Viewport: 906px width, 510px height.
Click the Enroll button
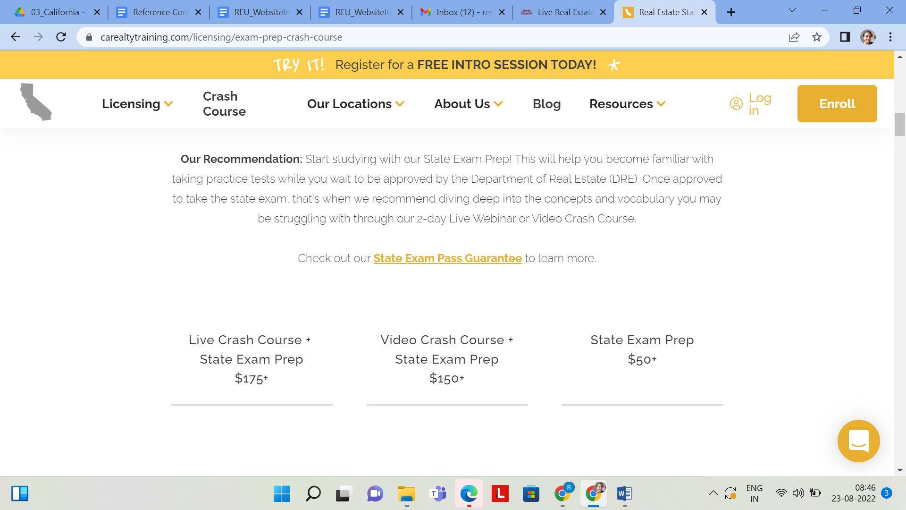coord(837,103)
